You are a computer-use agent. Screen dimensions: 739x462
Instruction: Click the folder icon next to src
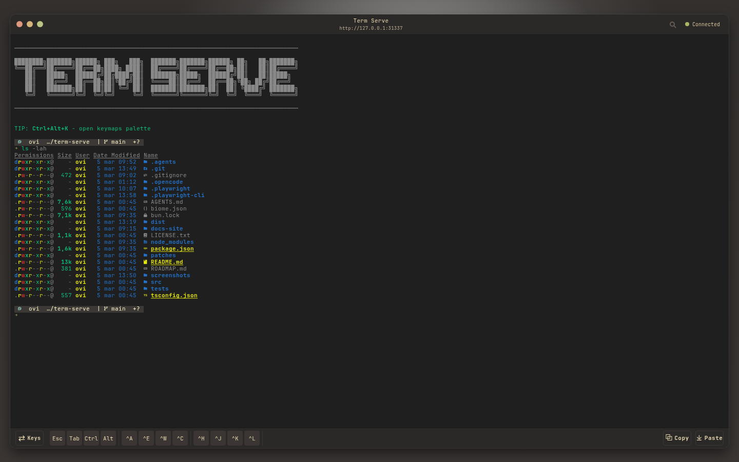click(x=145, y=282)
